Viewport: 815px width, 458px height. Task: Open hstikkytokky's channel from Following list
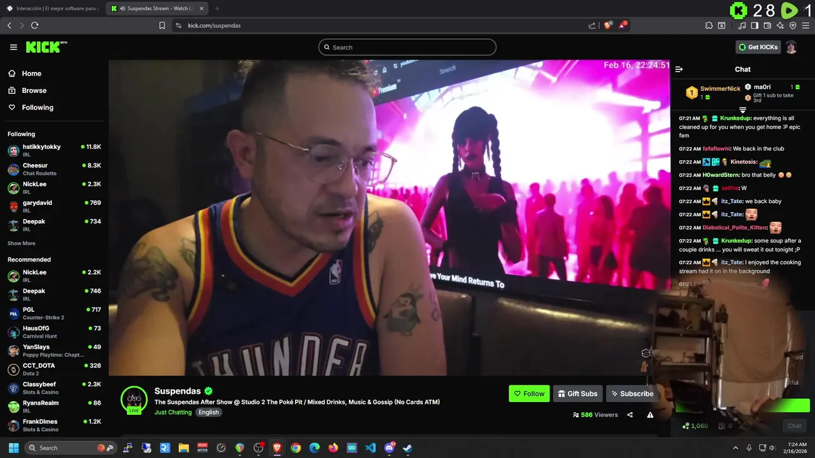(54, 151)
